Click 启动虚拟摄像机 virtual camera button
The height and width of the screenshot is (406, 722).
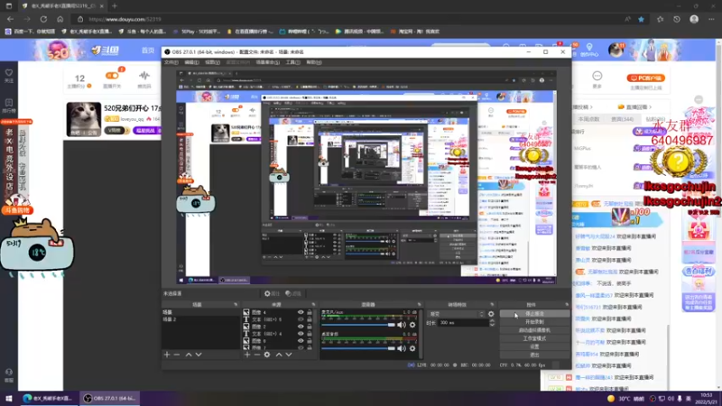534,330
